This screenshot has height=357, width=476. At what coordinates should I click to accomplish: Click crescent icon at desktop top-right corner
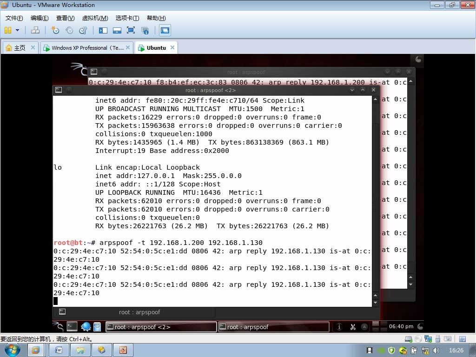418,59
